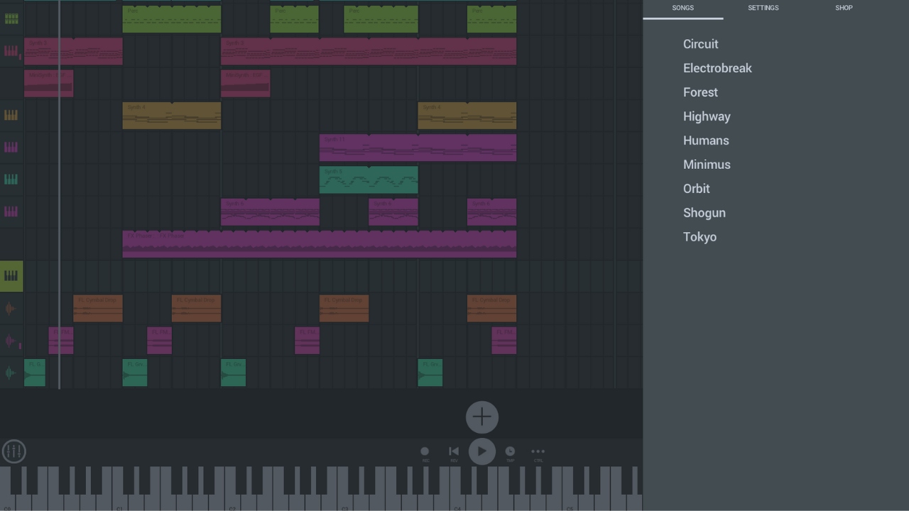Select the orange Cymbal Drop audio track icon
Screen dimensions: 909x511
tap(10, 308)
